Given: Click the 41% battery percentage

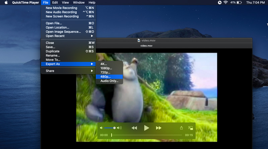Looking at the screenshot, I should (233, 2).
